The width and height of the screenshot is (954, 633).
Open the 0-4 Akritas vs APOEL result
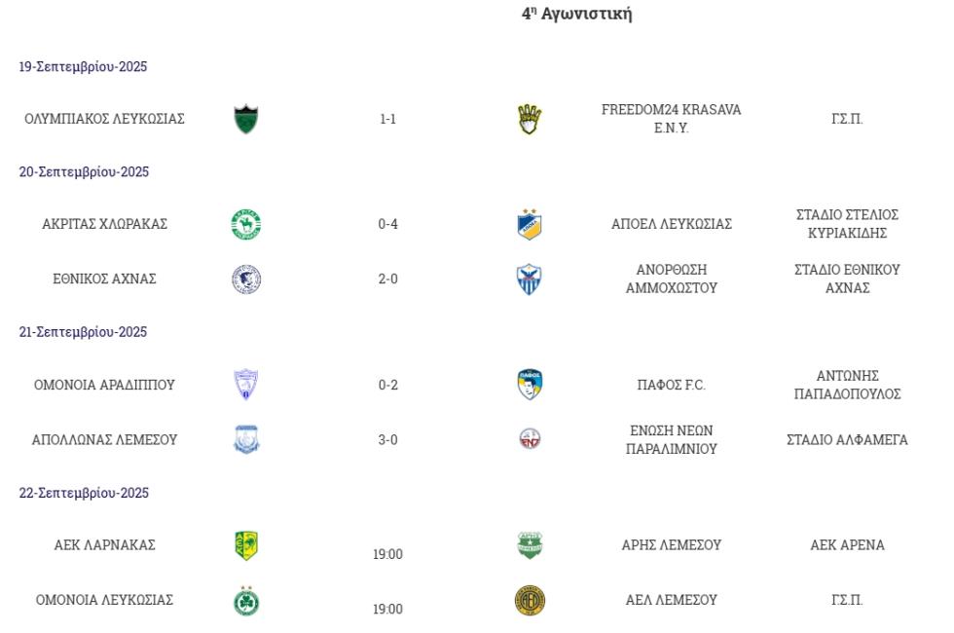(x=387, y=224)
